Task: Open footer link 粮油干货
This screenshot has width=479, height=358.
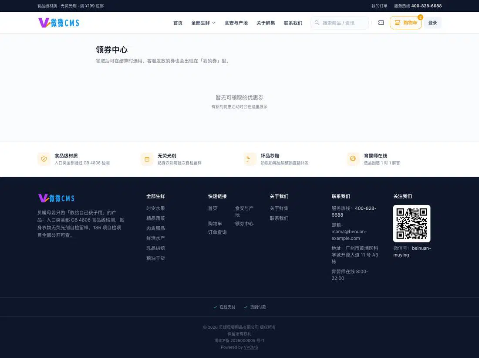Action: (x=155, y=258)
